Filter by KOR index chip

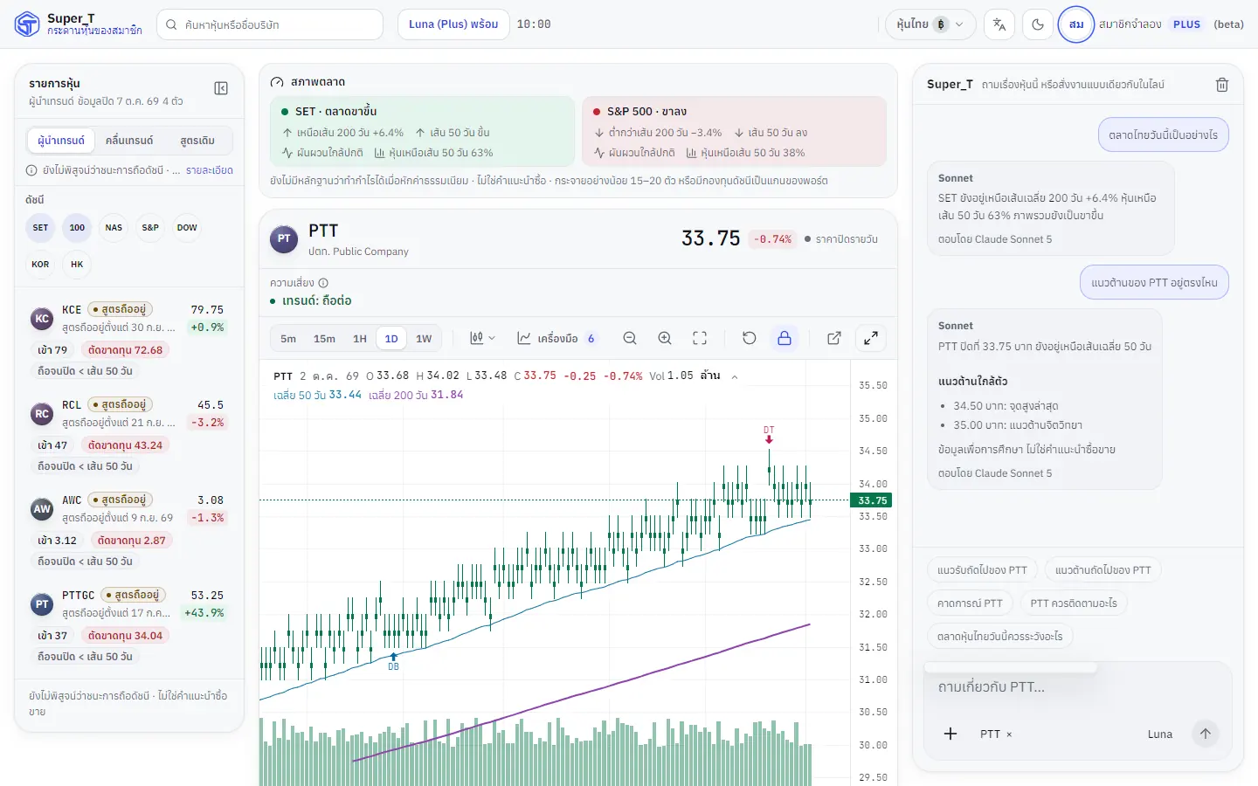[40, 265]
